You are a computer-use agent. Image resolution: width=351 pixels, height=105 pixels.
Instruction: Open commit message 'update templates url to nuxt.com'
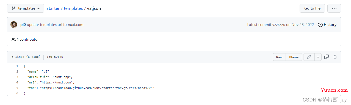[x=55, y=25]
